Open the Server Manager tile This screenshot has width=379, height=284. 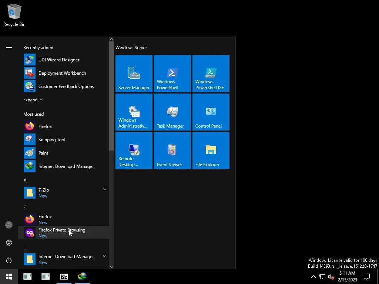click(134, 74)
